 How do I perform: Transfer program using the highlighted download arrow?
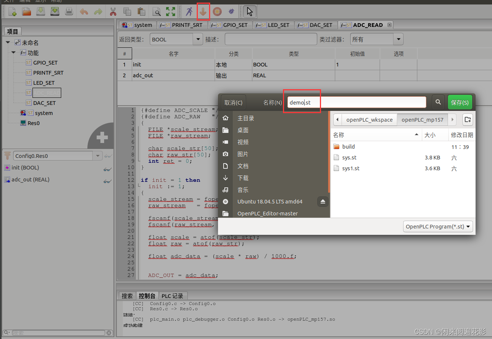click(x=203, y=12)
